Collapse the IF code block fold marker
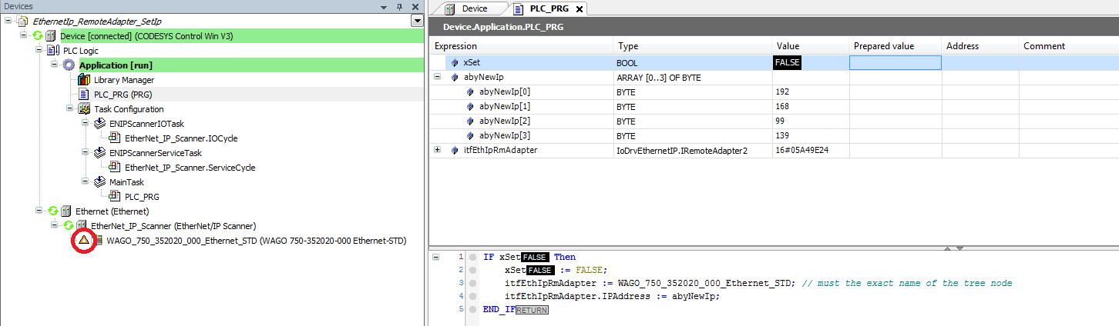 (x=437, y=257)
